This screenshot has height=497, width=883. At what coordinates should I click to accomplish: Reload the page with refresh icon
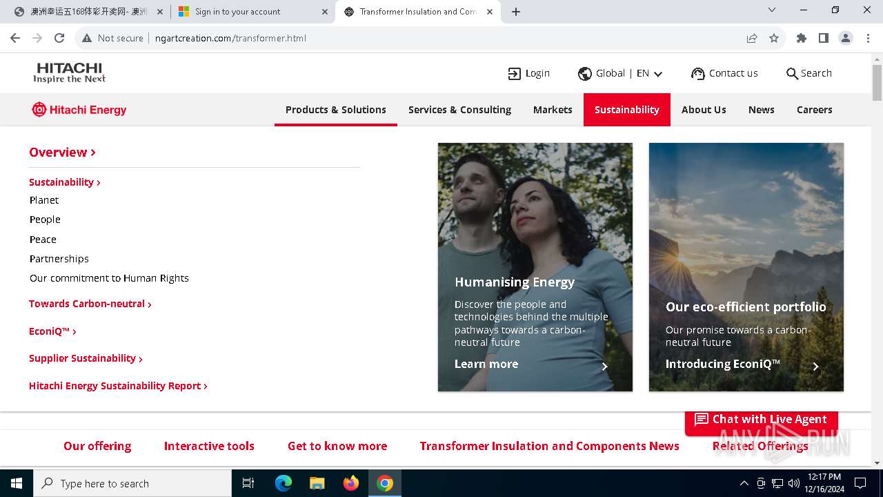(59, 38)
